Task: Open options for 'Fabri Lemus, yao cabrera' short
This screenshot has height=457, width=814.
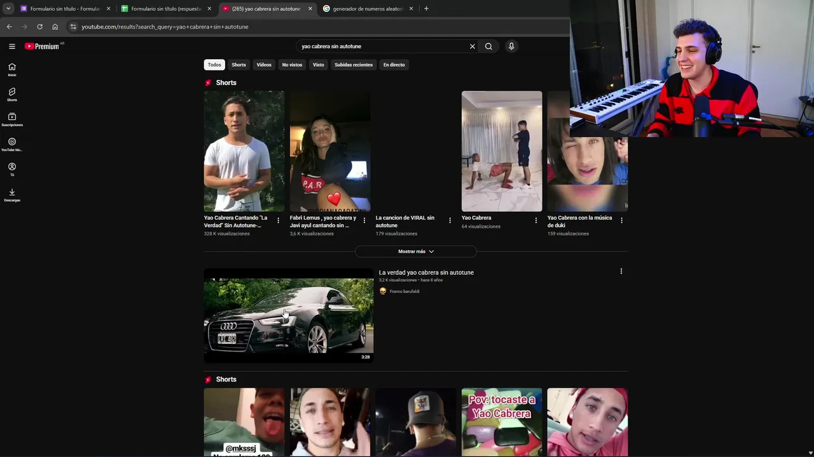Action: 364,220
